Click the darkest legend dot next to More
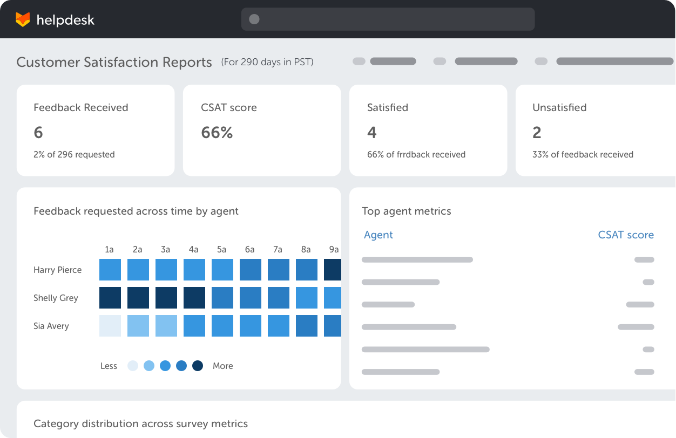This screenshot has width=676, height=438. point(198,366)
